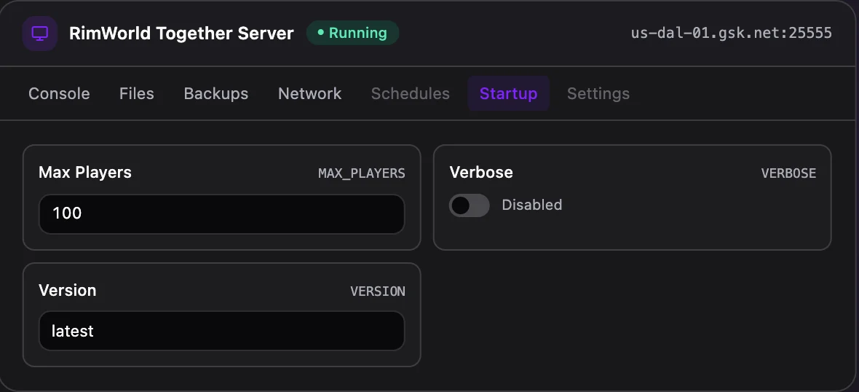Image resolution: width=859 pixels, height=392 pixels.
Task: Click the Max Players input field
Action: point(222,213)
